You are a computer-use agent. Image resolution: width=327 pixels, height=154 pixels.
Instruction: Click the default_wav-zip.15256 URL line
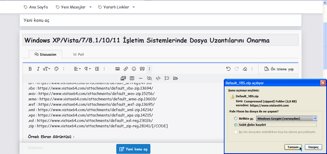pyautogui.click(x=91, y=93)
